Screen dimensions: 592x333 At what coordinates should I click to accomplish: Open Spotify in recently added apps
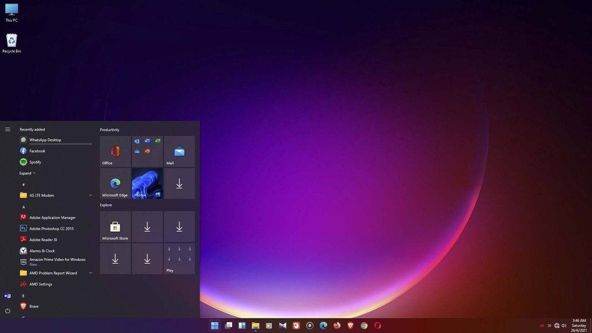[x=55, y=162]
